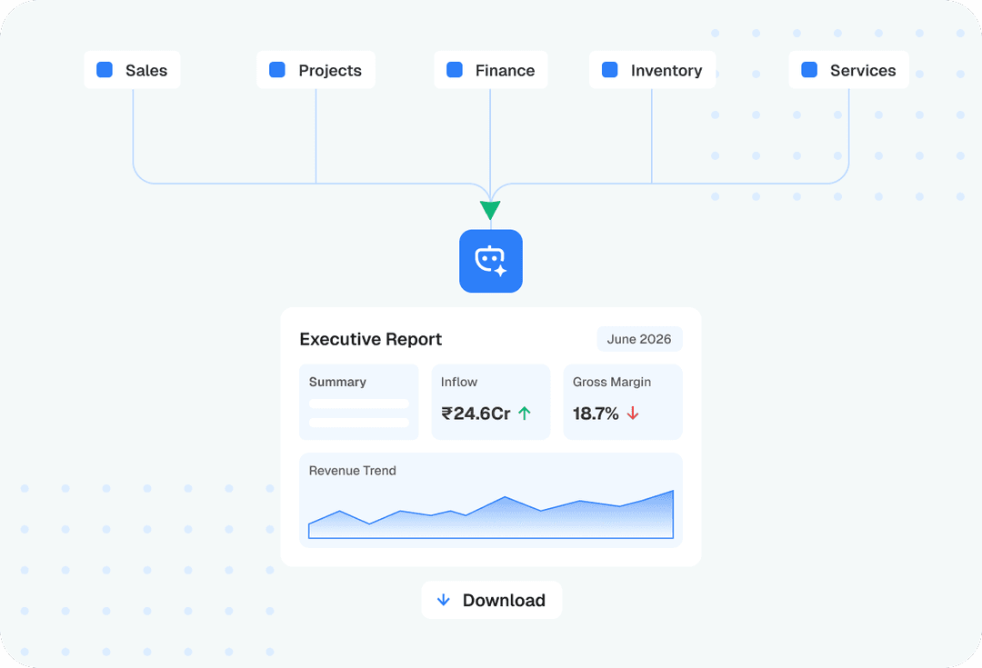The width and height of the screenshot is (982, 668).
Task: Open the June 2026 date badge
Action: 639,339
